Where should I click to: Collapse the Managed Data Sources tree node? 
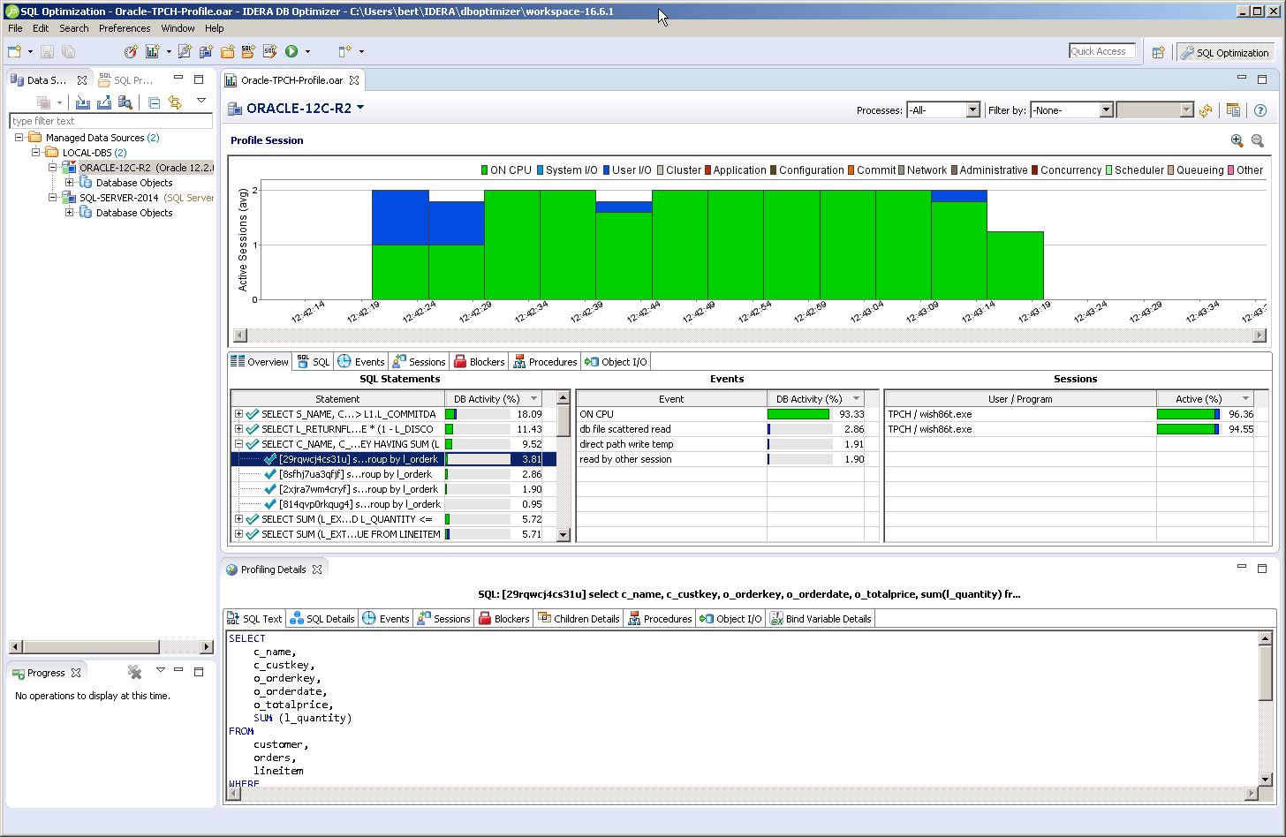(x=19, y=138)
